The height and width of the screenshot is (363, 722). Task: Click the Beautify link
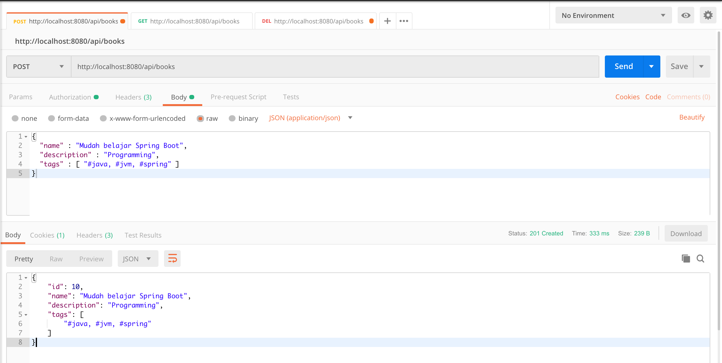(692, 117)
